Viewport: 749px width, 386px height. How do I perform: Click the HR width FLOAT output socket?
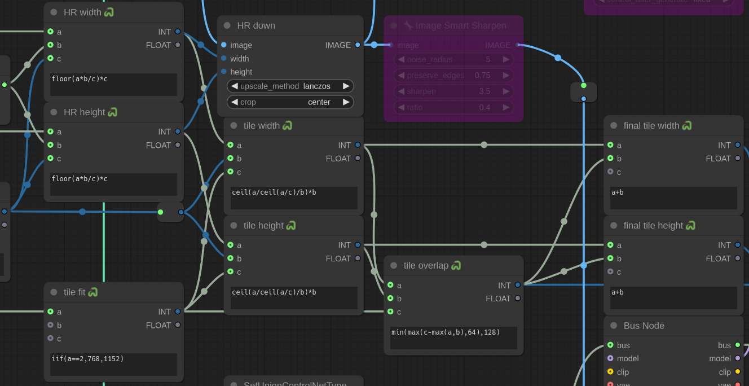coord(178,45)
